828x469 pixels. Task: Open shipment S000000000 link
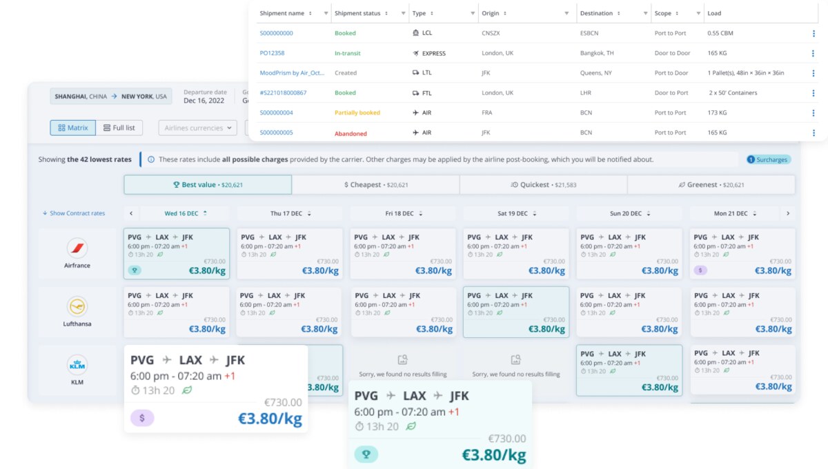[276, 33]
